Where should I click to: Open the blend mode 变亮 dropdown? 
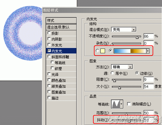124,29
